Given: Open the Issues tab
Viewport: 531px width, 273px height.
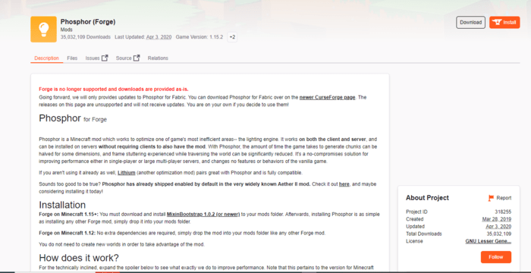Looking at the screenshot, I should click(93, 58).
